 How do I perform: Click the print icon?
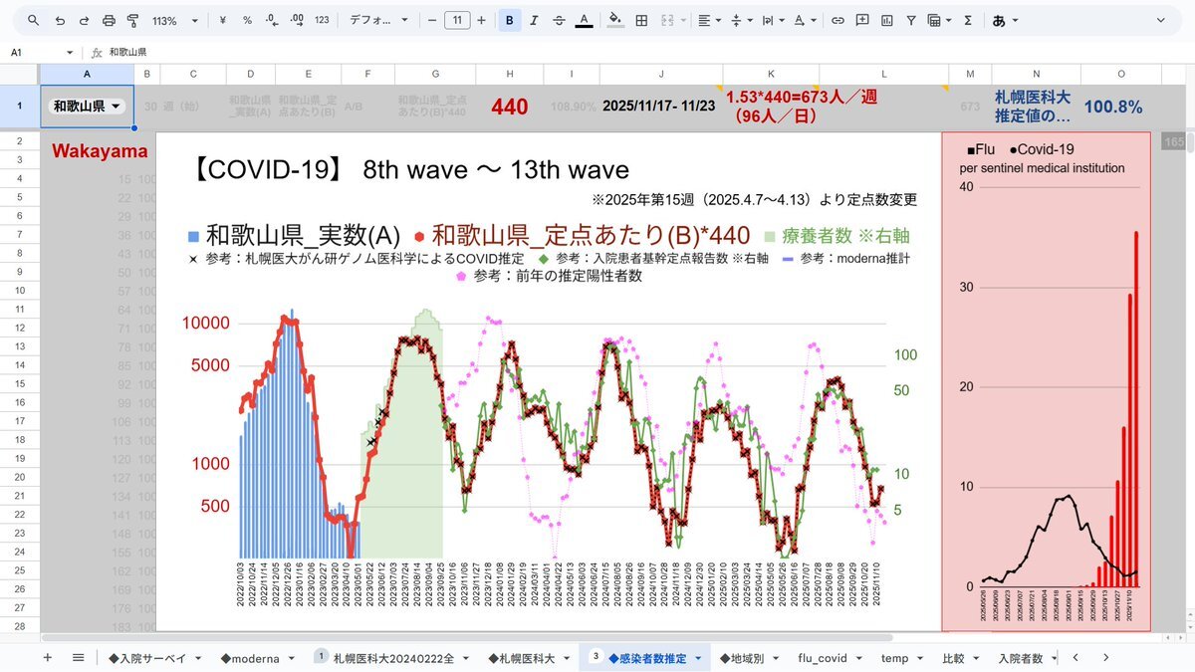[109, 20]
